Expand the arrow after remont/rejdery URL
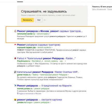The width and height of the screenshot is (112, 104). pyautogui.click(x=50, y=34)
